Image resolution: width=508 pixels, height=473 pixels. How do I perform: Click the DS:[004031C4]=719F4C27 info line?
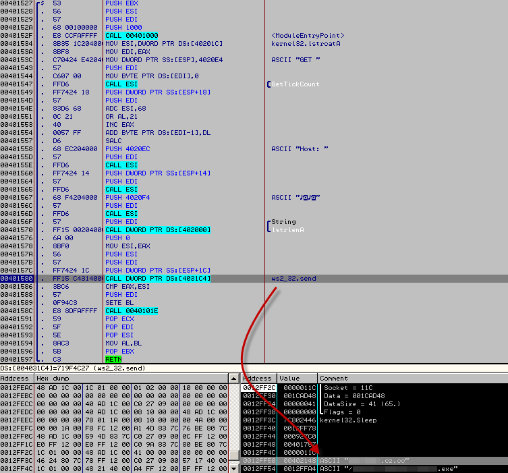(254, 368)
